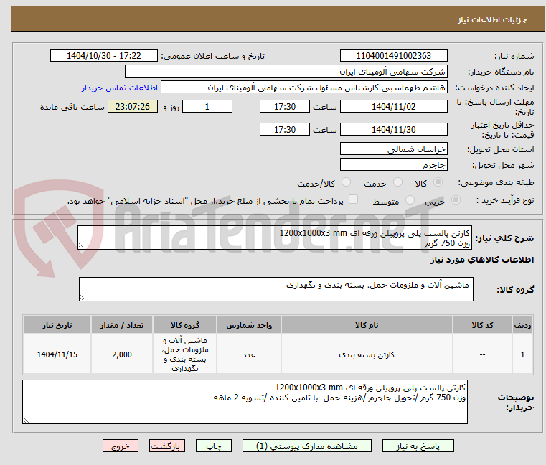This screenshot has width=546, height=465.
Task: Click the تاریخ نیاز column header
Action: [x=57, y=325]
